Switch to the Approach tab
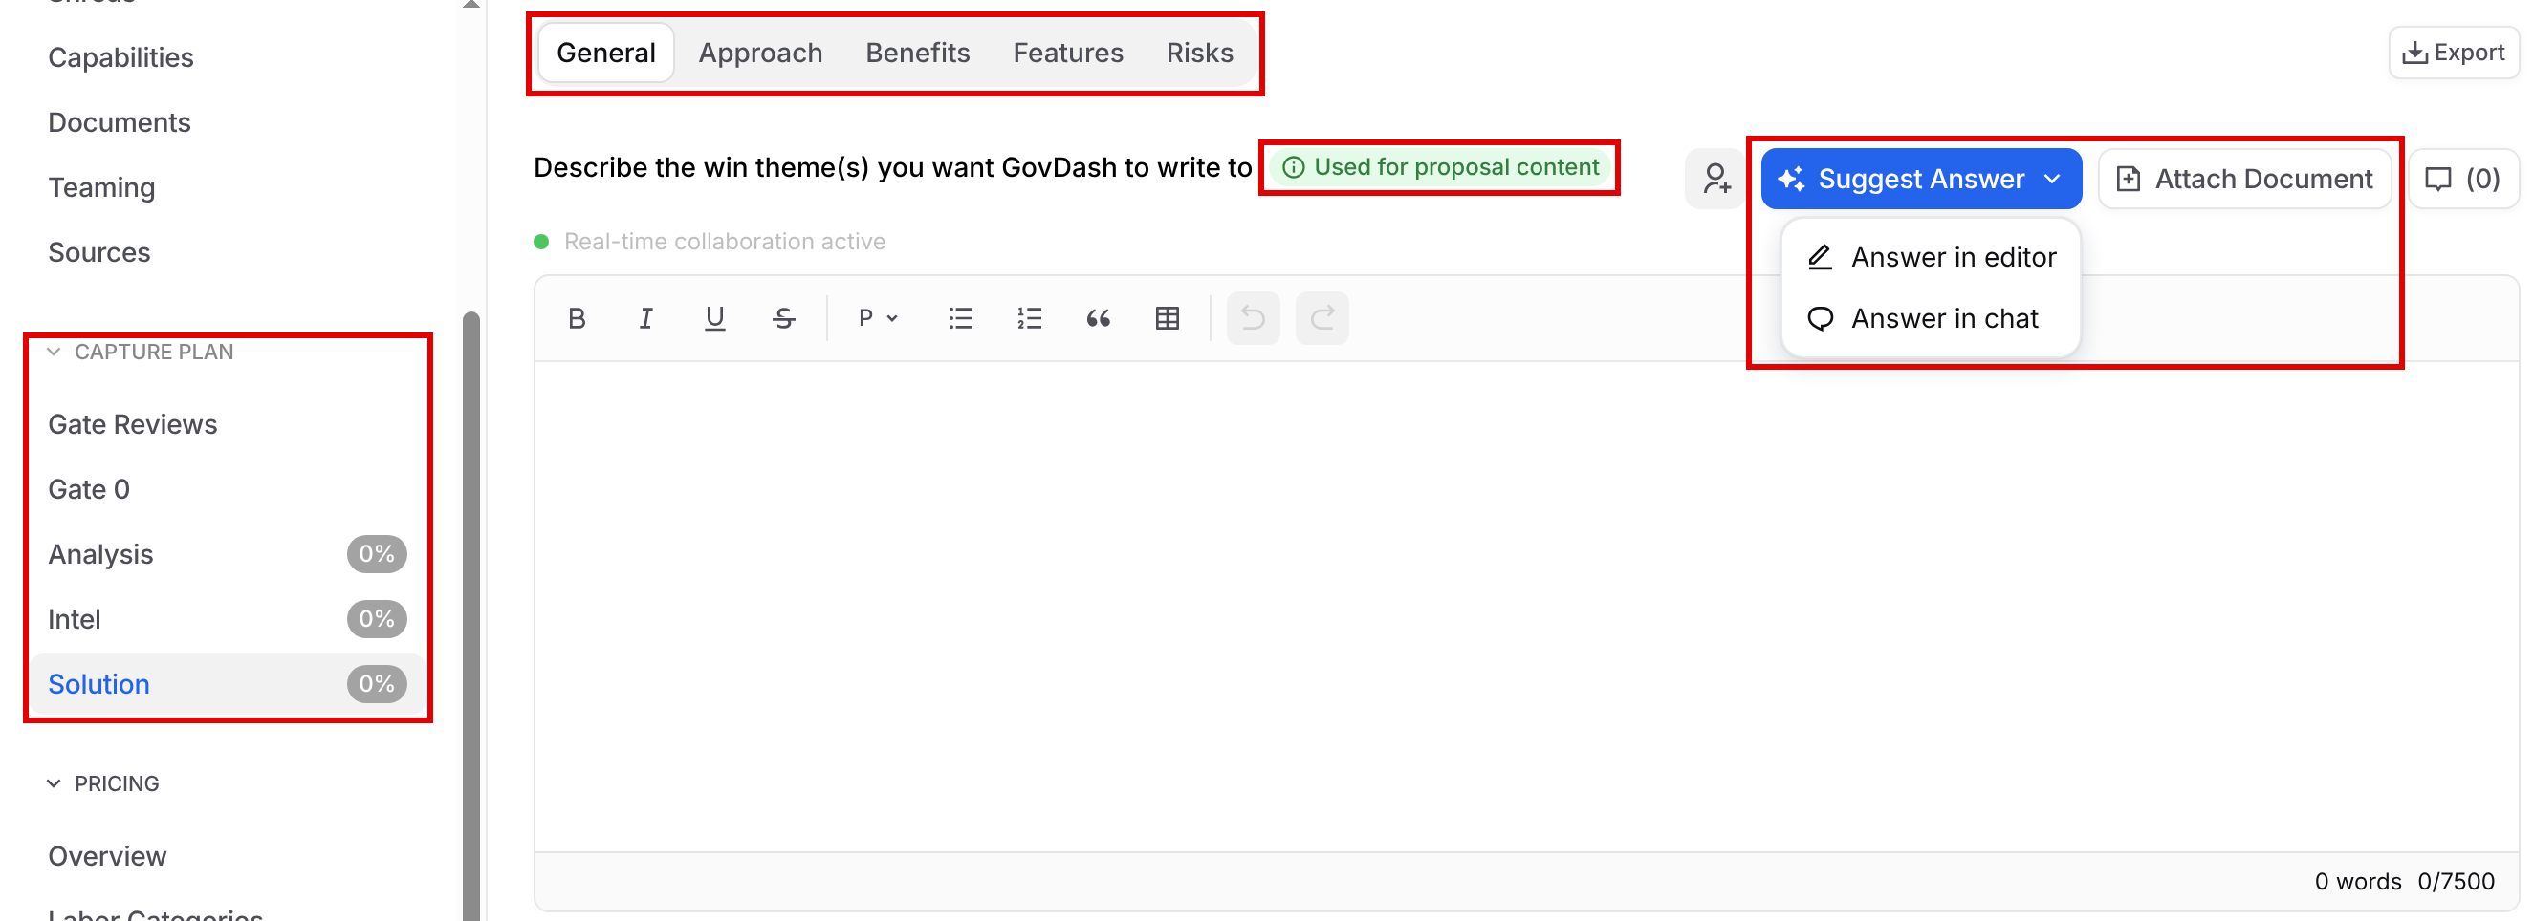 760,54
